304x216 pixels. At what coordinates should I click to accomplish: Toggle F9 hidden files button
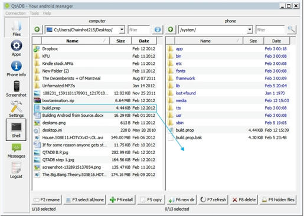click(x=278, y=199)
